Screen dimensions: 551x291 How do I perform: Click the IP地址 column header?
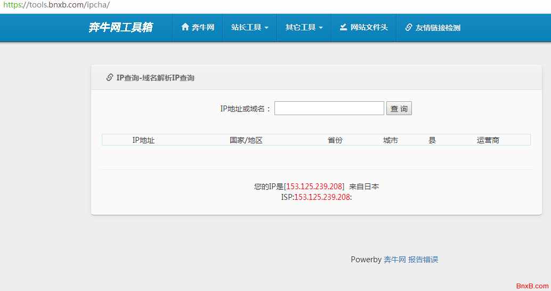[x=143, y=140]
